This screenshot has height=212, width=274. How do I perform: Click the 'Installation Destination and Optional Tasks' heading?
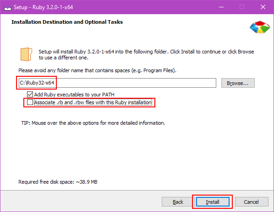[x=67, y=22]
